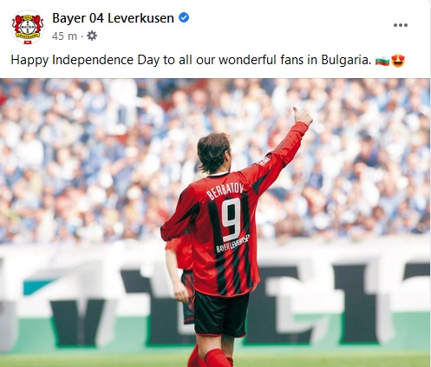Screen dimensions: 431x367
Task: Click the league patch on the raised sleeve
Action: (264, 161)
